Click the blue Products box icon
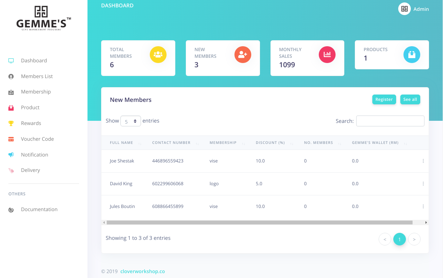 point(412,55)
